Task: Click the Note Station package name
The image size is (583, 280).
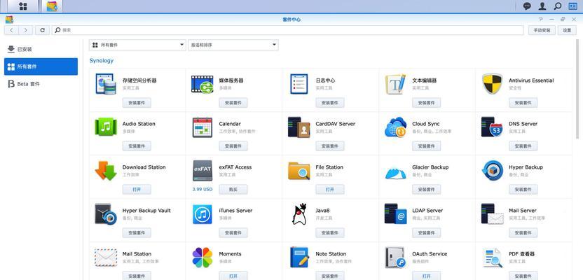Action: (x=331, y=254)
